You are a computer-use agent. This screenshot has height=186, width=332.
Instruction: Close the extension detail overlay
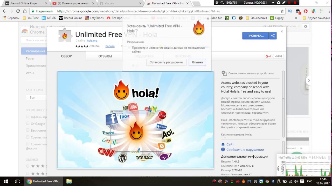coord(282,32)
